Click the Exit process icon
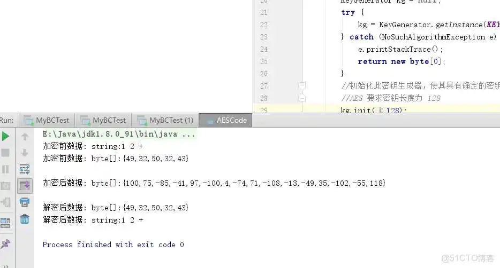This screenshot has width=500, height=268. (x=5, y=202)
